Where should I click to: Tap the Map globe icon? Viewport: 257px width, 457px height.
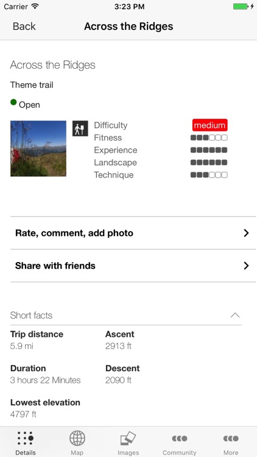coord(77,438)
